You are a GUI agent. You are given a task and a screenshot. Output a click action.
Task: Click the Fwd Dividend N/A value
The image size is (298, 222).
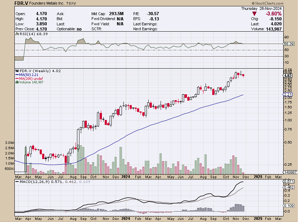click(120, 19)
